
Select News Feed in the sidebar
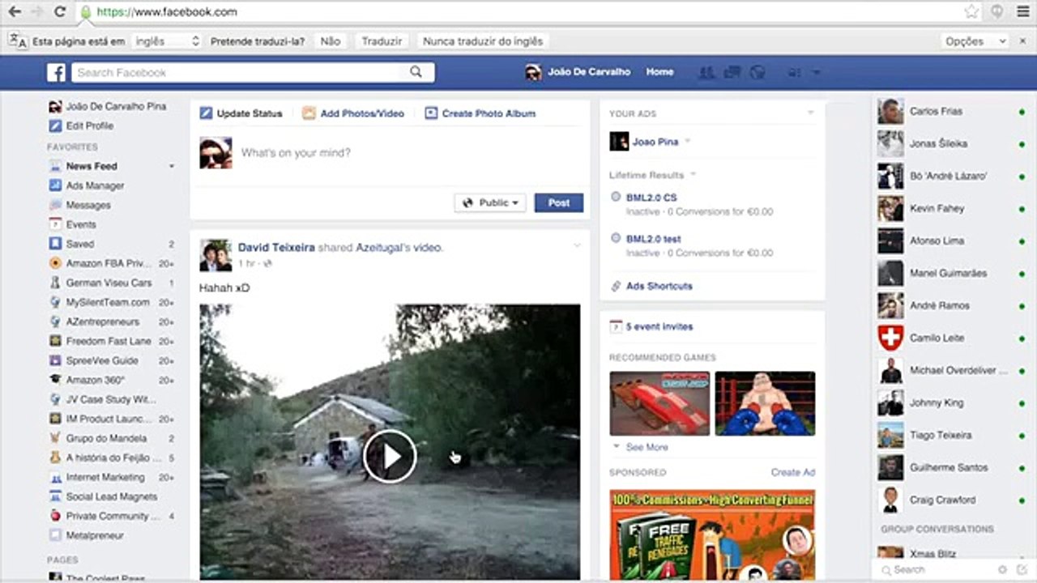click(x=92, y=166)
